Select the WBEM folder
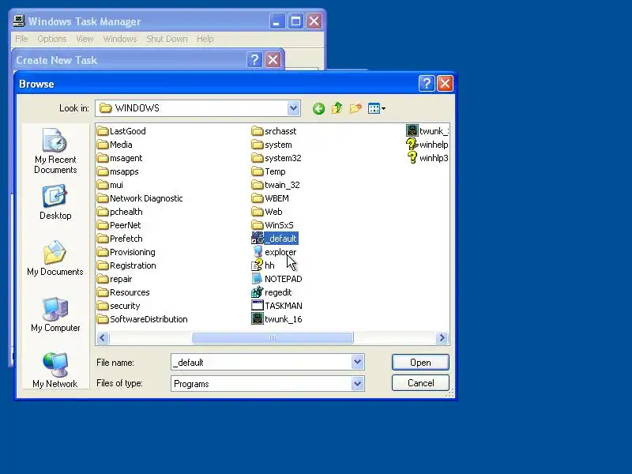This screenshot has height=474, width=632. pyautogui.click(x=270, y=198)
